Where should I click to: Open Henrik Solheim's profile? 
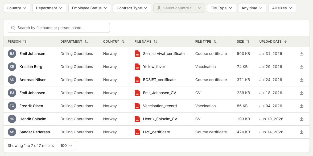pyautogui.click(x=33, y=119)
